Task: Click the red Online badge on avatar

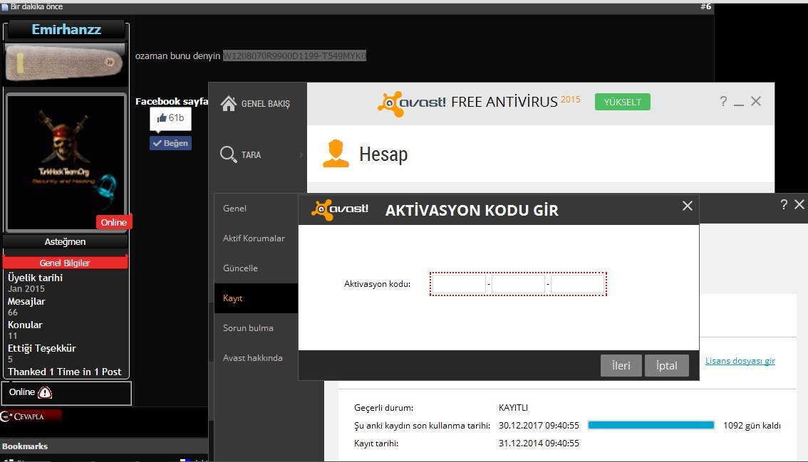Action: coord(114,222)
